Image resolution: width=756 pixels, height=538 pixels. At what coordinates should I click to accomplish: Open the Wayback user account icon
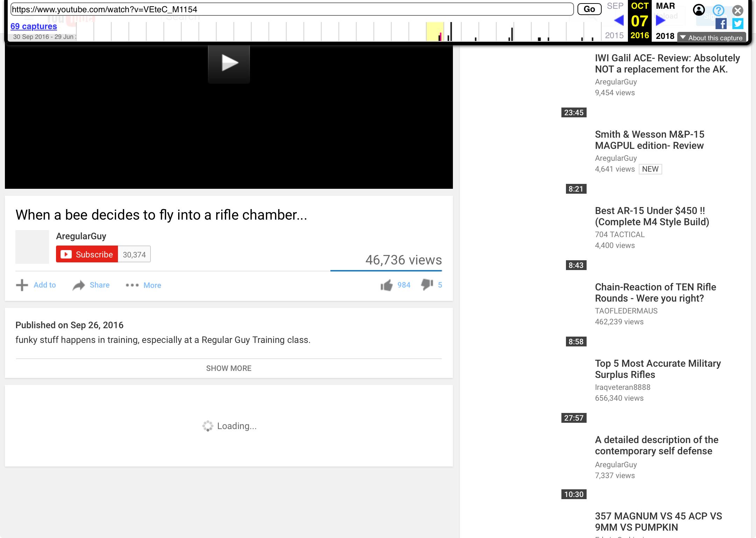pyautogui.click(x=699, y=10)
